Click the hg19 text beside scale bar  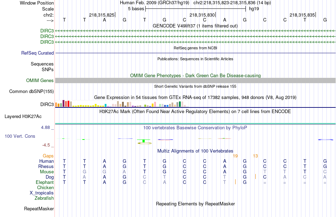[x=254, y=9]
